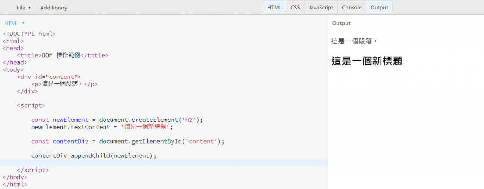The width and height of the screenshot is (484, 189).
Task: Toggle the Output panel tab
Action: (x=379, y=8)
